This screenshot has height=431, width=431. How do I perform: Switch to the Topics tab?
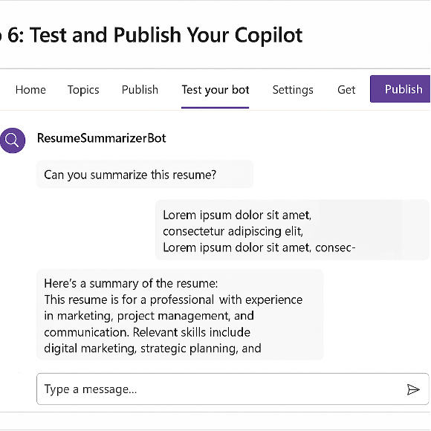point(83,90)
